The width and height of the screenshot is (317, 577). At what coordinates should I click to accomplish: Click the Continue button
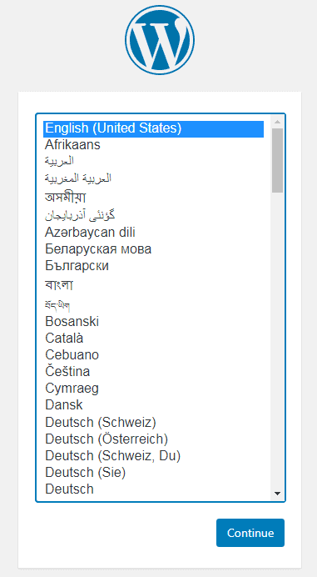click(x=250, y=533)
